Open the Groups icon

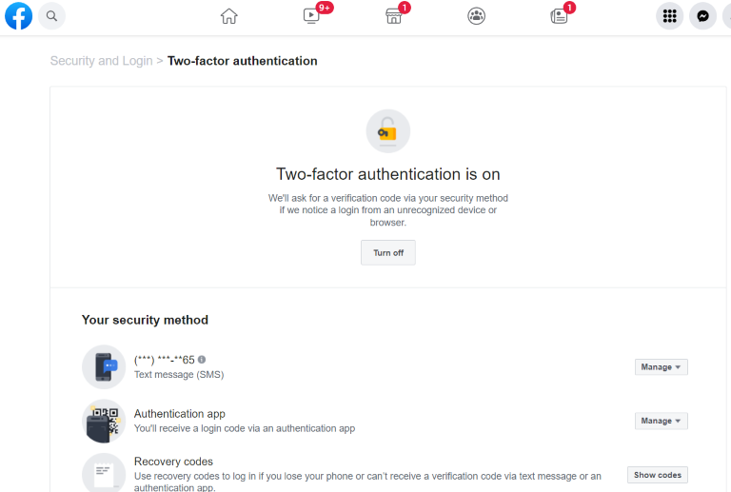click(x=476, y=16)
